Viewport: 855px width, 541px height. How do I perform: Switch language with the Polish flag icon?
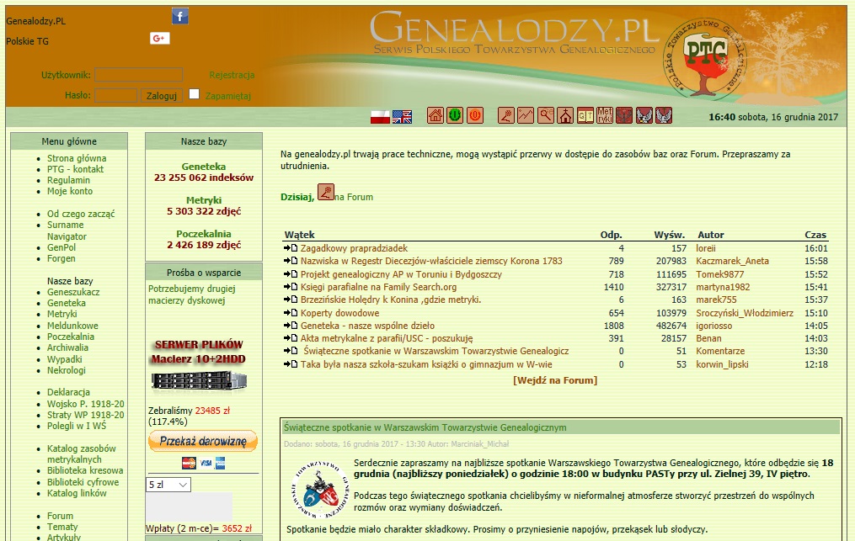click(380, 117)
